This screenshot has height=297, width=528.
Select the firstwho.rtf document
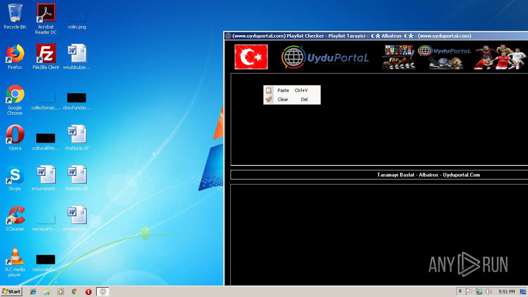point(77,178)
